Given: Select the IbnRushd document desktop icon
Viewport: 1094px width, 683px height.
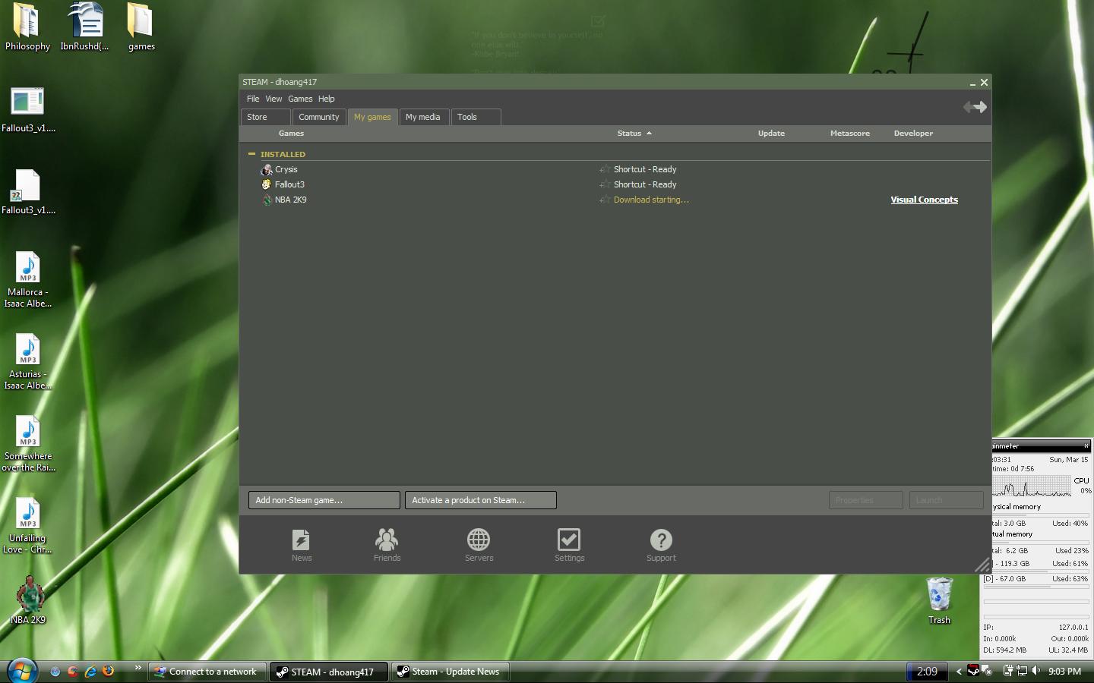Looking at the screenshot, I should point(85,27).
